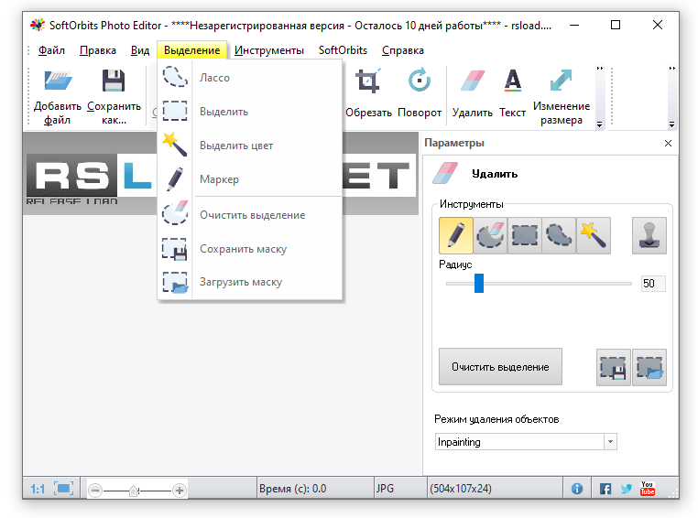Viewport: 698px width, 518px height.
Task: Select the rectangle selection tool in Инструменты panel
Action: click(x=524, y=235)
